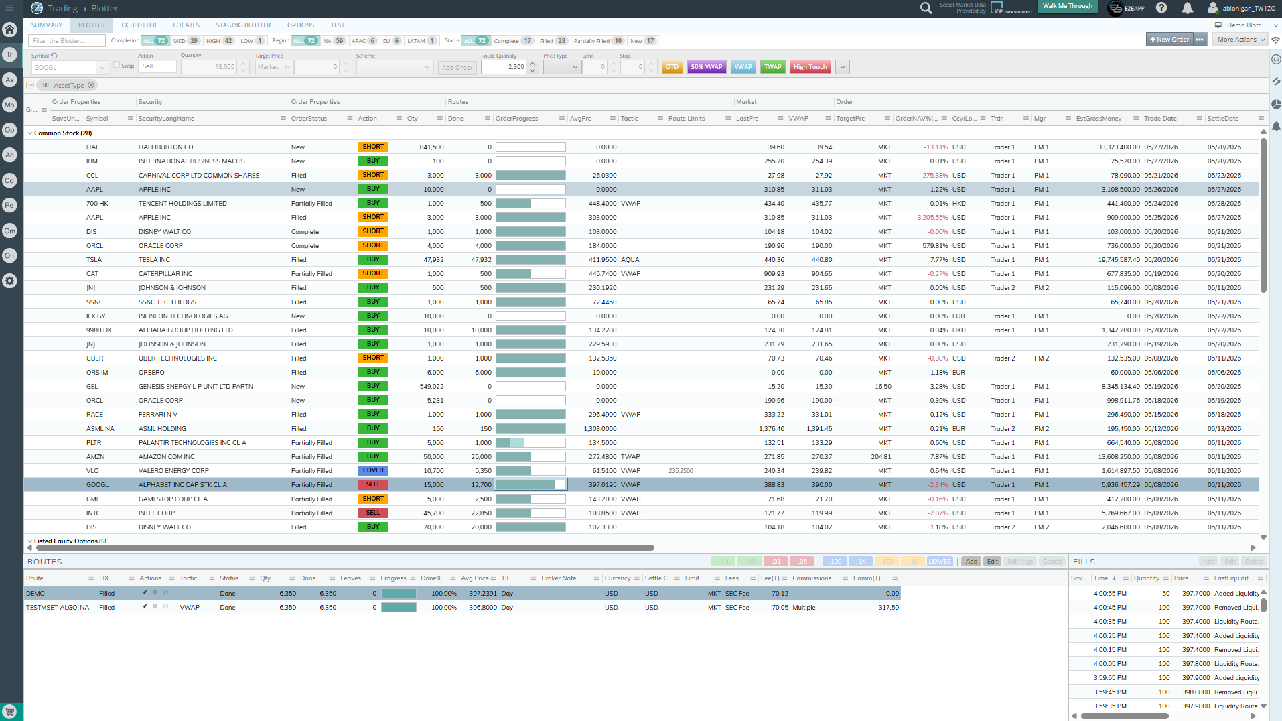The width and height of the screenshot is (1282, 721).
Task: Open the settings gear in sidebar
Action: 9,281
